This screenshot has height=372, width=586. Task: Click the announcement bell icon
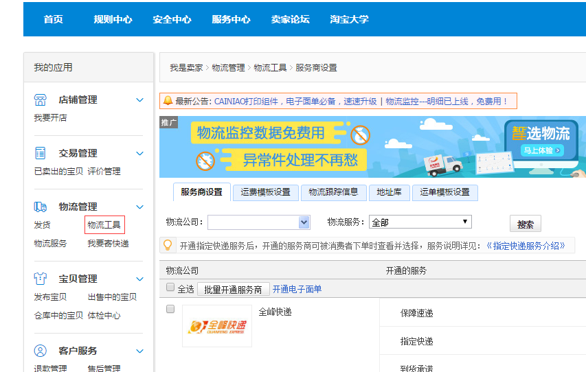168,100
